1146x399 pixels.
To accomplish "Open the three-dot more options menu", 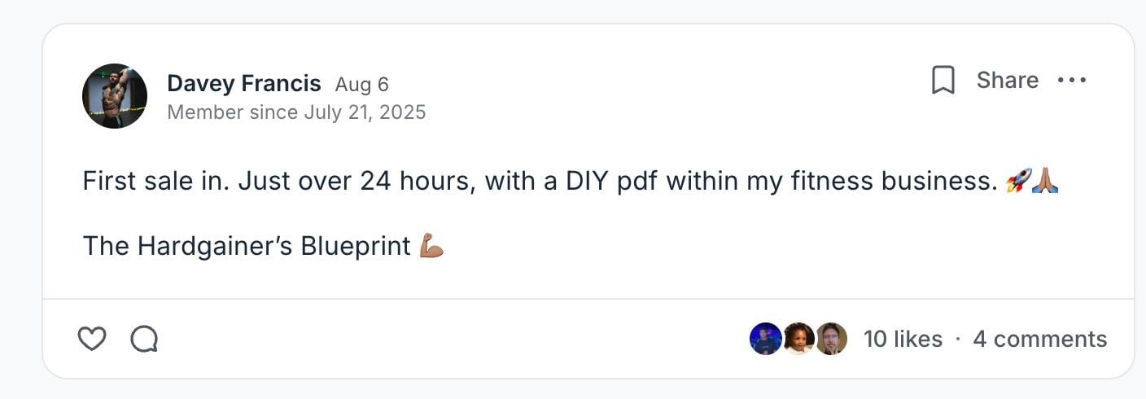I will tap(1071, 81).
